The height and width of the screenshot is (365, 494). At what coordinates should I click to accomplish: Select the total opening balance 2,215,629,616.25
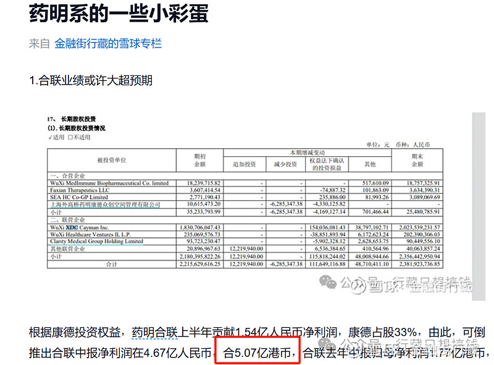[x=200, y=264]
